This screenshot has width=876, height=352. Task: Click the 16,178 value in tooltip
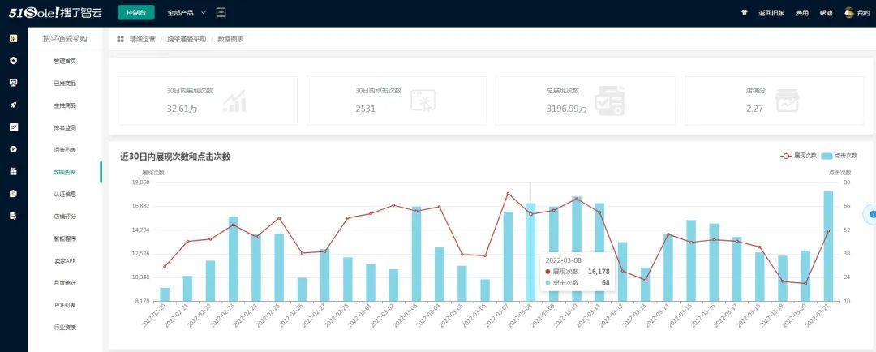[599, 272]
